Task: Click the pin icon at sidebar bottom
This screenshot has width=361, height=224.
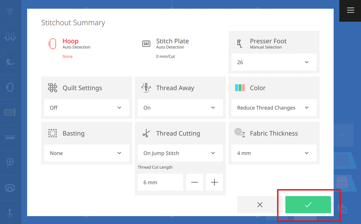Action: [10, 213]
